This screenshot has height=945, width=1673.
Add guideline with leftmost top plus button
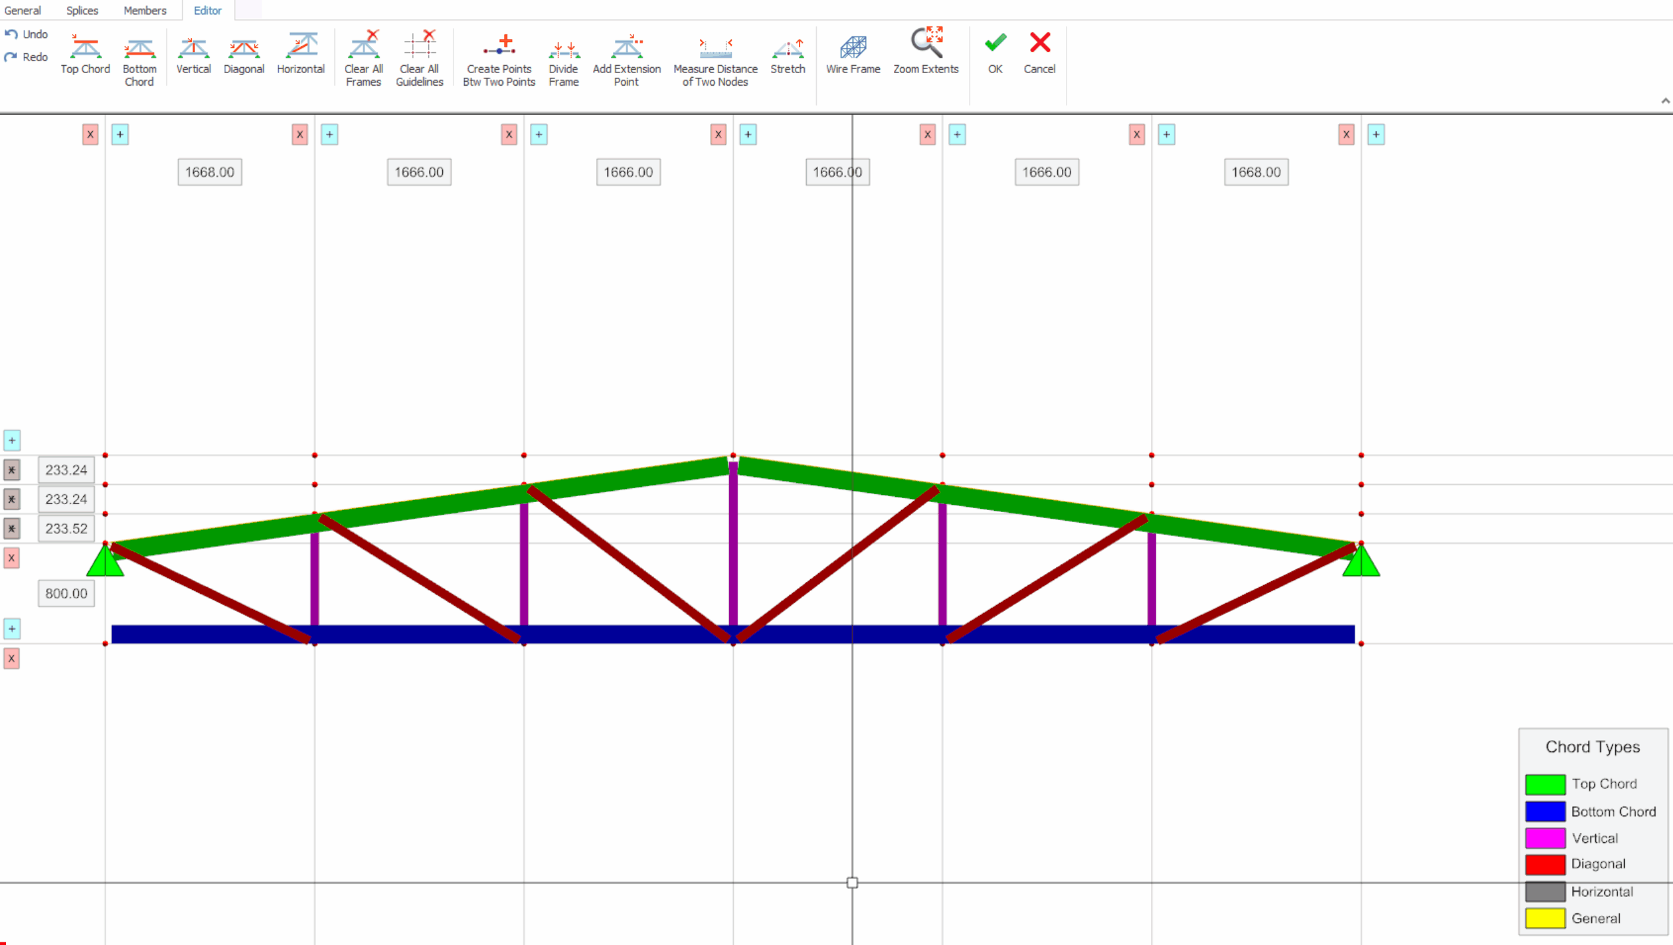coord(120,134)
